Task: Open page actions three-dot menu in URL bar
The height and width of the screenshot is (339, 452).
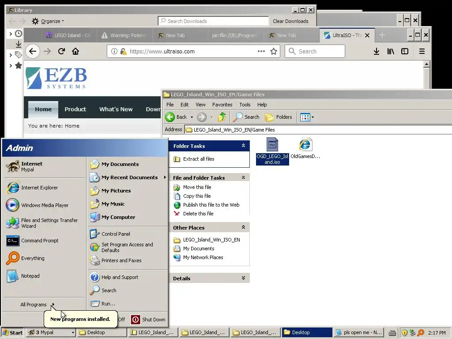Action: tap(261, 51)
